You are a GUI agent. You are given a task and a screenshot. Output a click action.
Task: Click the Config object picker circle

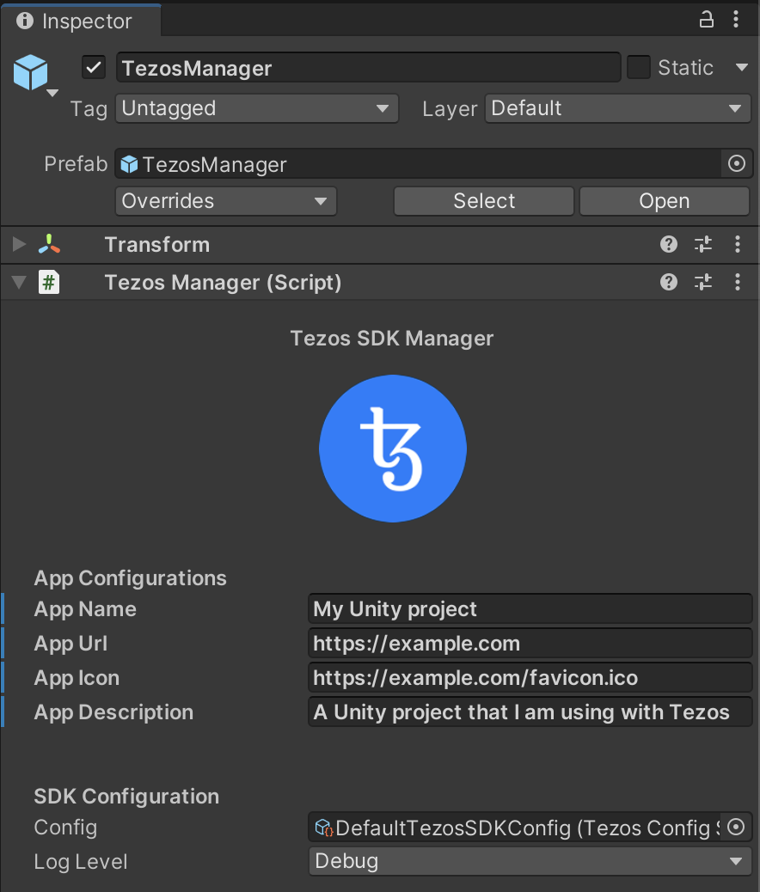pos(736,827)
